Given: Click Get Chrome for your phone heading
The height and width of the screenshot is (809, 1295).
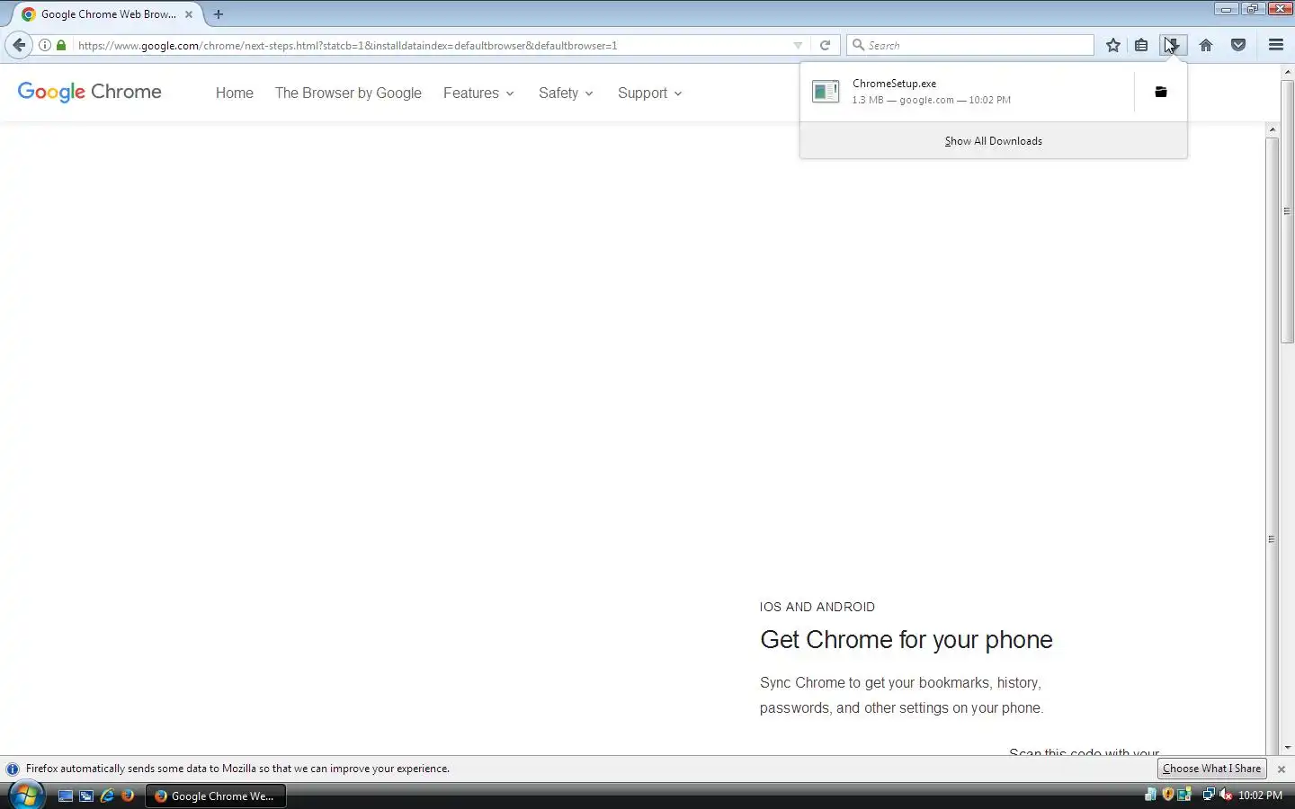Looking at the screenshot, I should click(906, 640).
